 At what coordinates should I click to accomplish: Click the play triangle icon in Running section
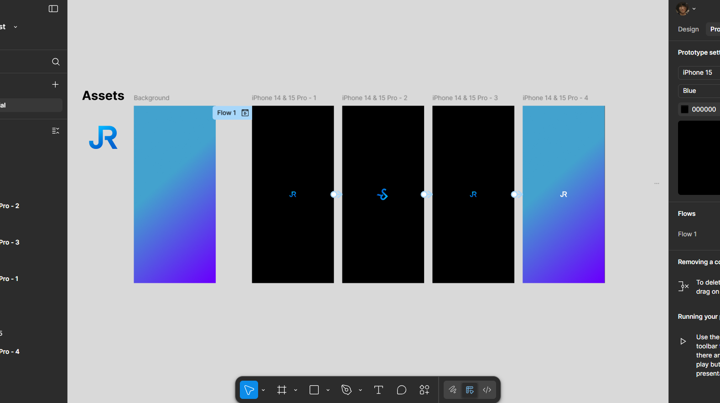coord(683,341)
